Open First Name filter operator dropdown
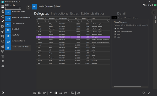This screenshot has width=157, height=96. click(x=43, y=21)
